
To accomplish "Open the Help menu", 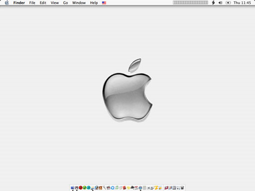I will [94, 2].
